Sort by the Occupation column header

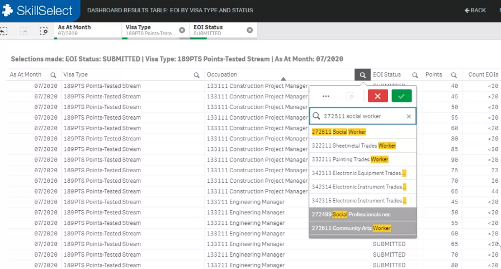tap(222, 75)
